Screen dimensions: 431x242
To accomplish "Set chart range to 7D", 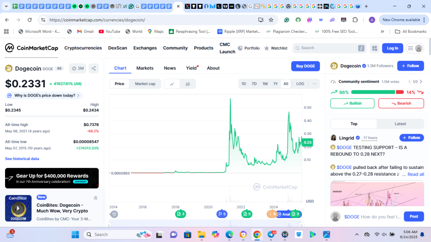I will click(254, 84).
